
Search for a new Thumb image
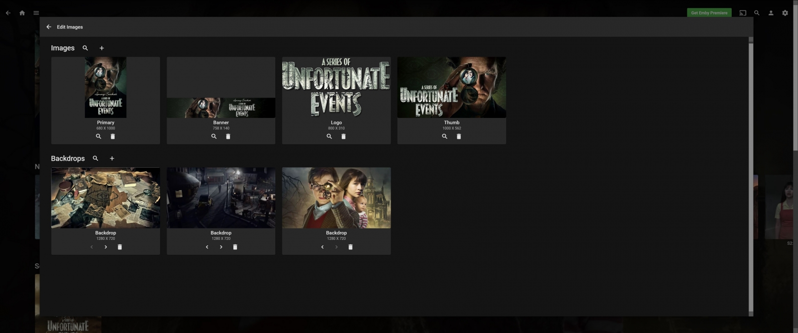coord(444,136)
